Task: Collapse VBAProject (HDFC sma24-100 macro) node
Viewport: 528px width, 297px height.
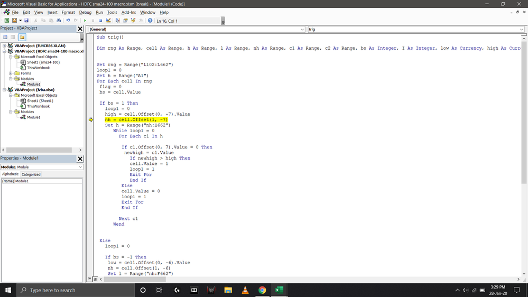Action: point(4,51)
